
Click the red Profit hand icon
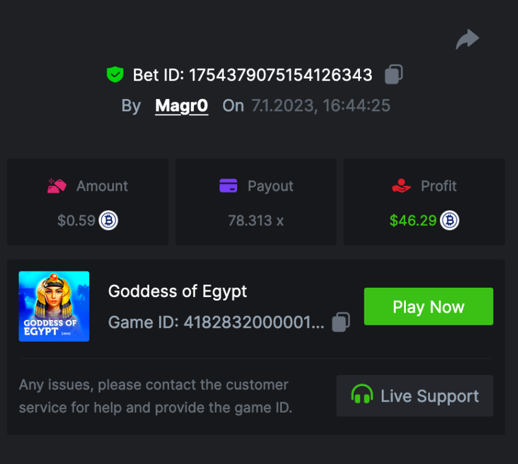[402, 186]
